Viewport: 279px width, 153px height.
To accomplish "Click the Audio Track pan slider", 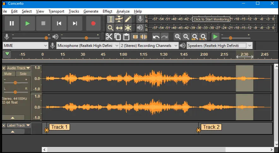I will [x=15, y=92].
